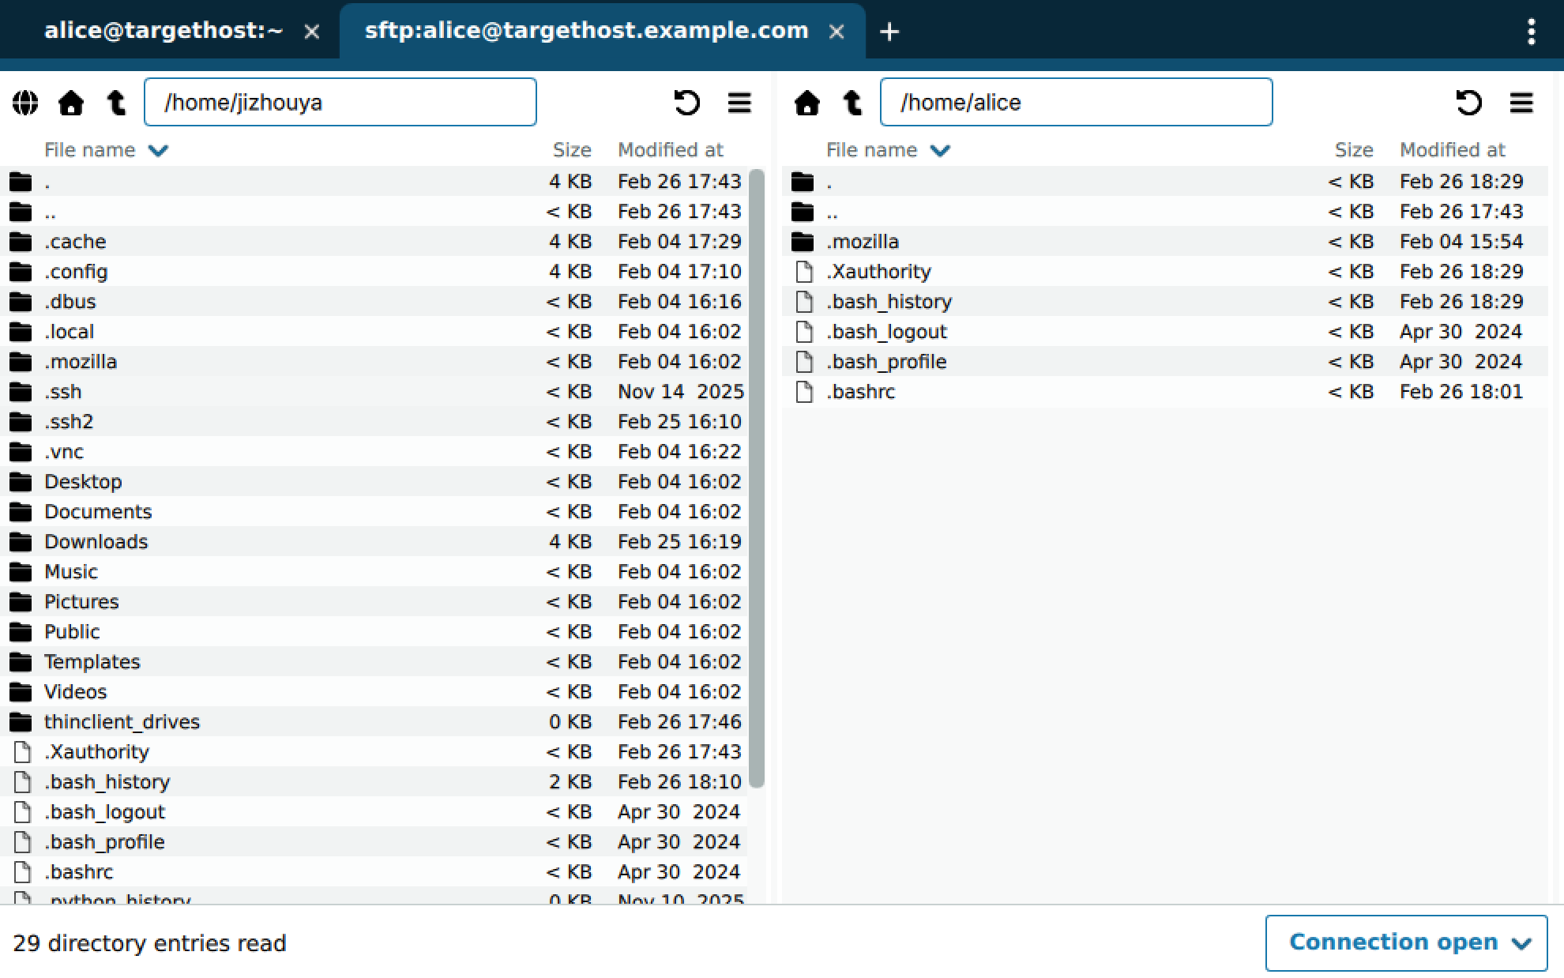The height and width of the screenshot is (978, 1564).
Task: Open the right pane hamburger menu
Action: (x=1521, y=103)
